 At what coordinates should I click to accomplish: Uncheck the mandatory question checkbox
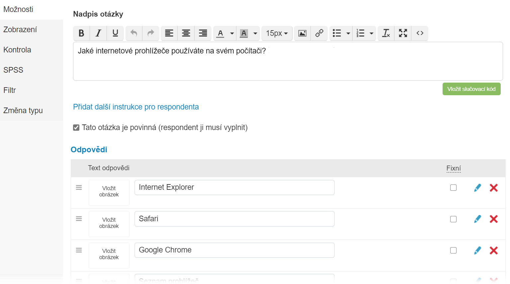[76, 128]
